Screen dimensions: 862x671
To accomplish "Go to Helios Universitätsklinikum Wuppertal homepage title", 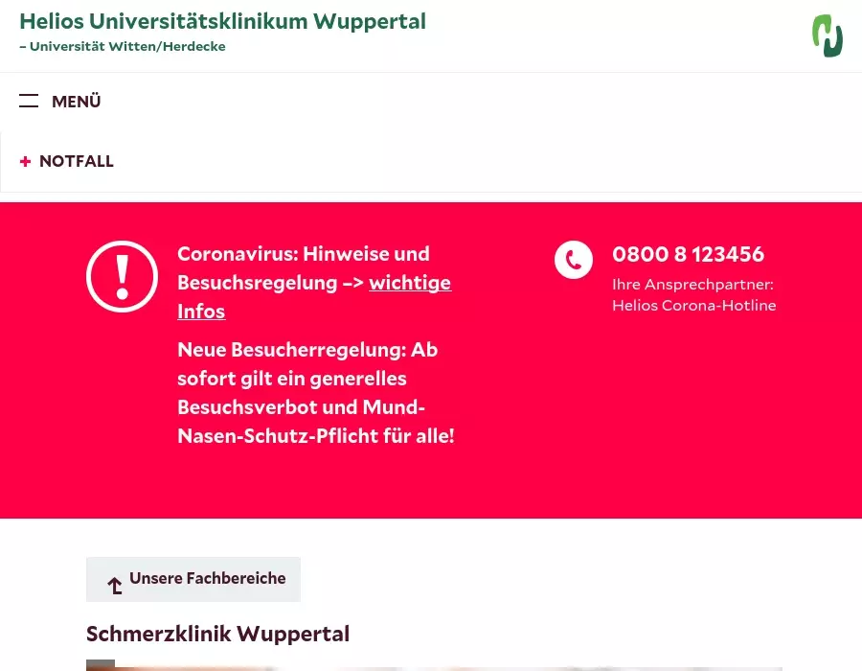I will [222, 21].
